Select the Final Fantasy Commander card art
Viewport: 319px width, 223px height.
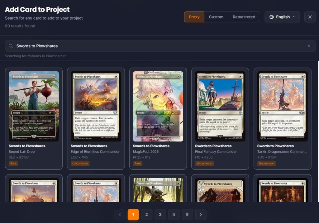(220, 106)
